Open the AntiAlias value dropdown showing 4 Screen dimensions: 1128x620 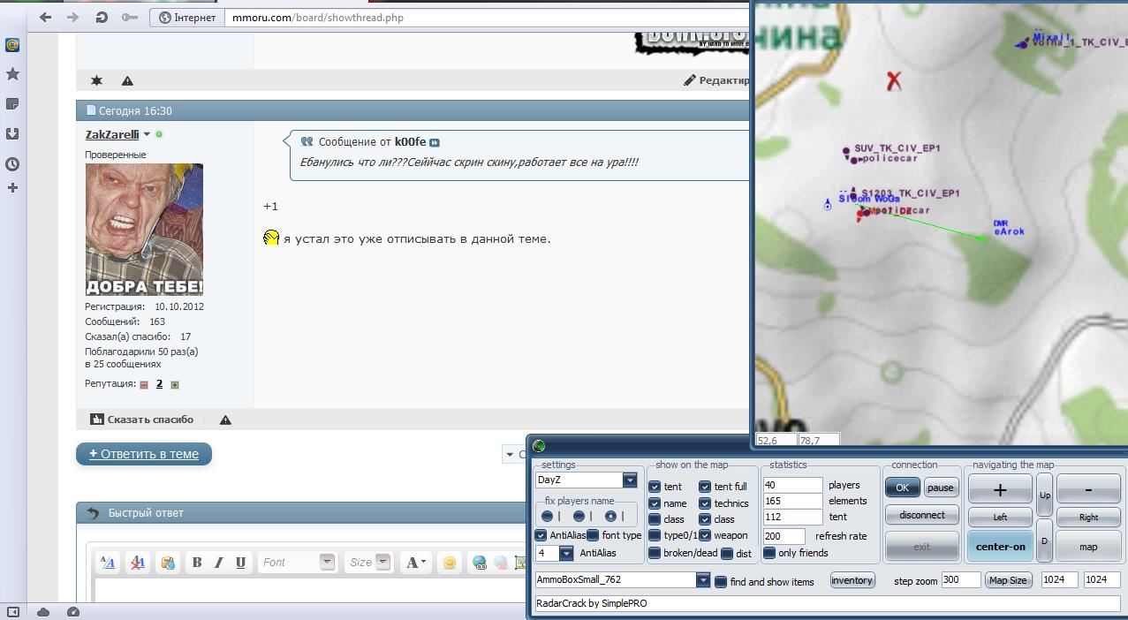pos(566,553)
